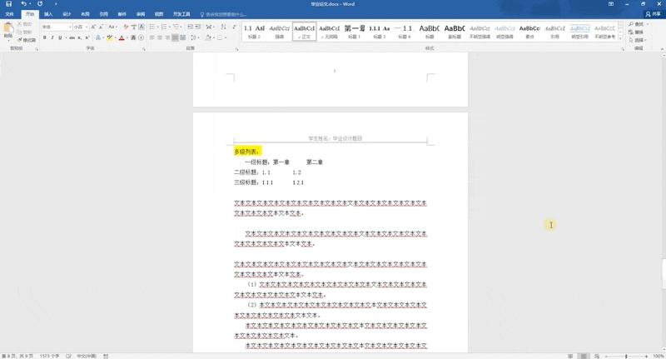This screenshot has width=666, height=359.
Task: Sort the selected text
Action: click(223, 27)
